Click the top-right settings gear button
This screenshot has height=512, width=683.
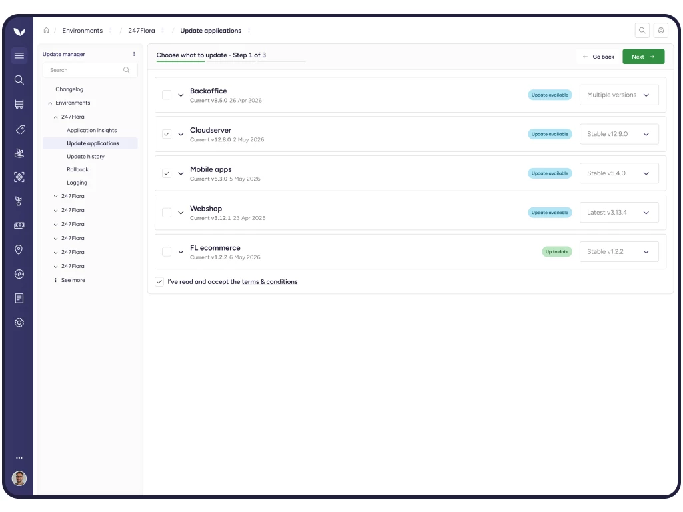(661, 31)
